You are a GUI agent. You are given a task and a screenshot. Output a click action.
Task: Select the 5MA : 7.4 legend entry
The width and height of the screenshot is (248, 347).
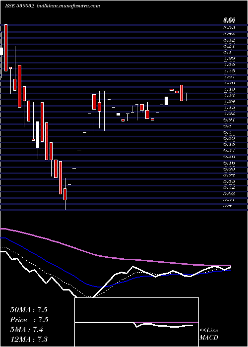click(x=27, y=330)
